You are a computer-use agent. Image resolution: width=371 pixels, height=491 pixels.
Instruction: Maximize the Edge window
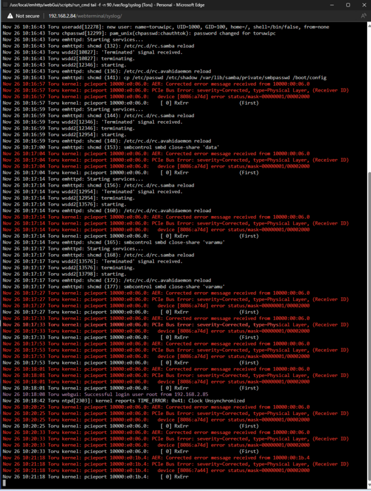coord(348,5)
